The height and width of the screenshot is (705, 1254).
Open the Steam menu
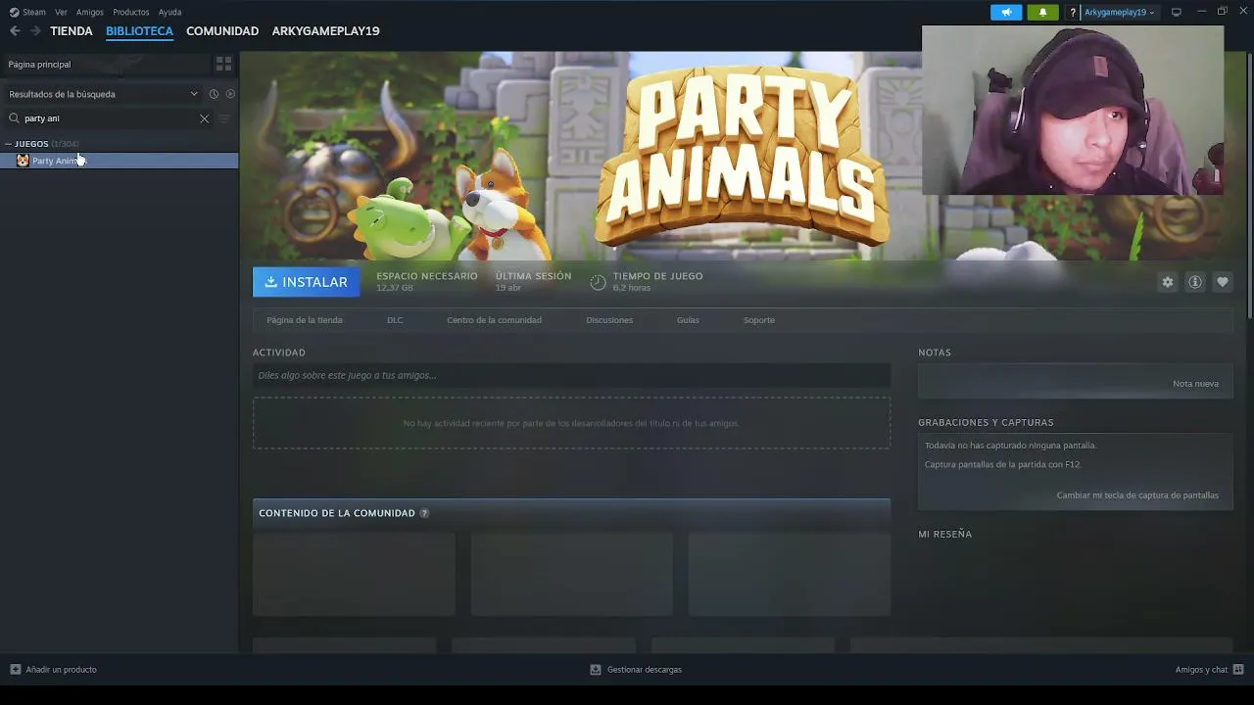34,13
